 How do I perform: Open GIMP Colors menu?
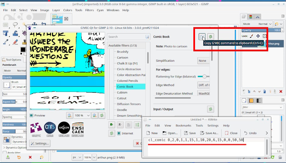tap(68, 10)
